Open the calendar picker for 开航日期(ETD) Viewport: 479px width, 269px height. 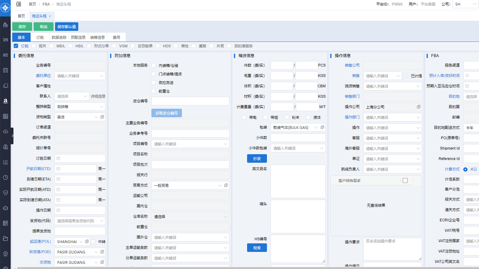pyautogui.click(x=58, y=169)
